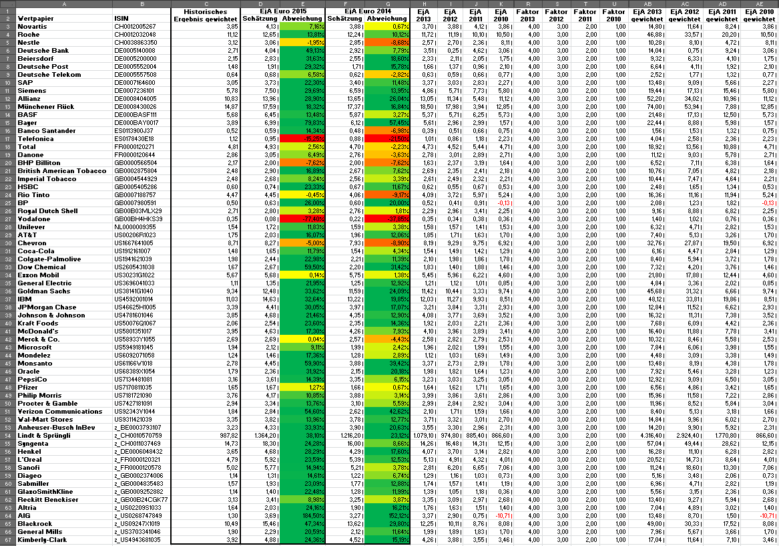
Task: Click row 67 header number
Action: (8, 539)
